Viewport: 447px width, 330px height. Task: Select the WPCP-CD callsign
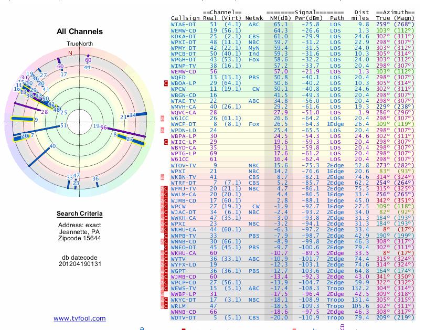183,283
